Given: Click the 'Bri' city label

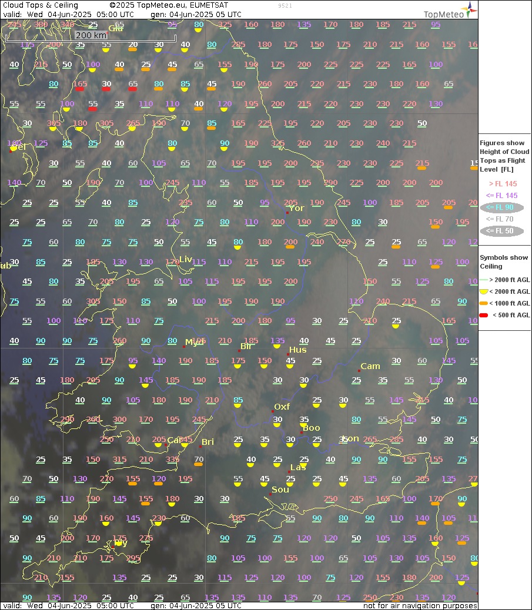Looking at the screenshot, I should [x=208, y=441].
